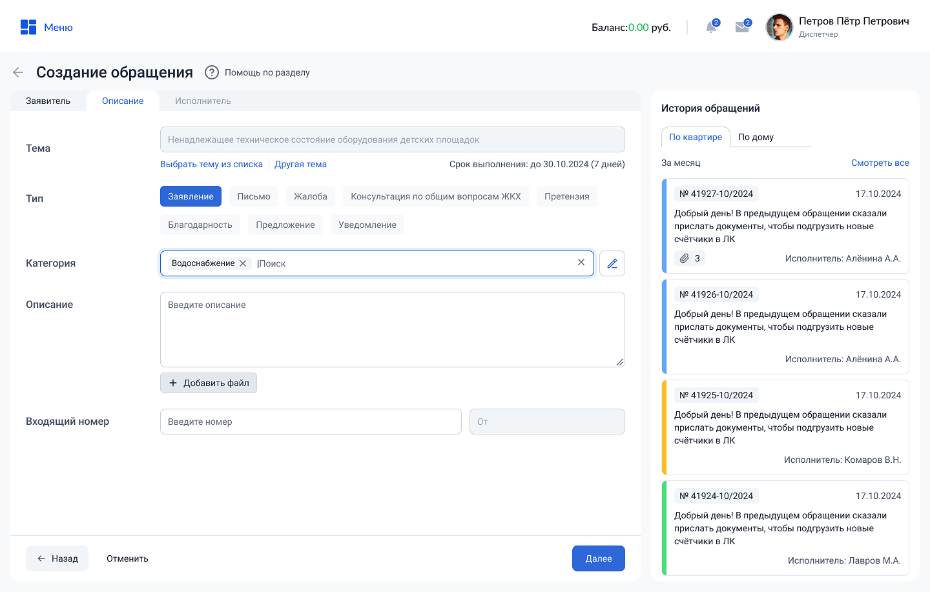Clear the category field with the X icon
930x592 pixels.
(581, 262)
